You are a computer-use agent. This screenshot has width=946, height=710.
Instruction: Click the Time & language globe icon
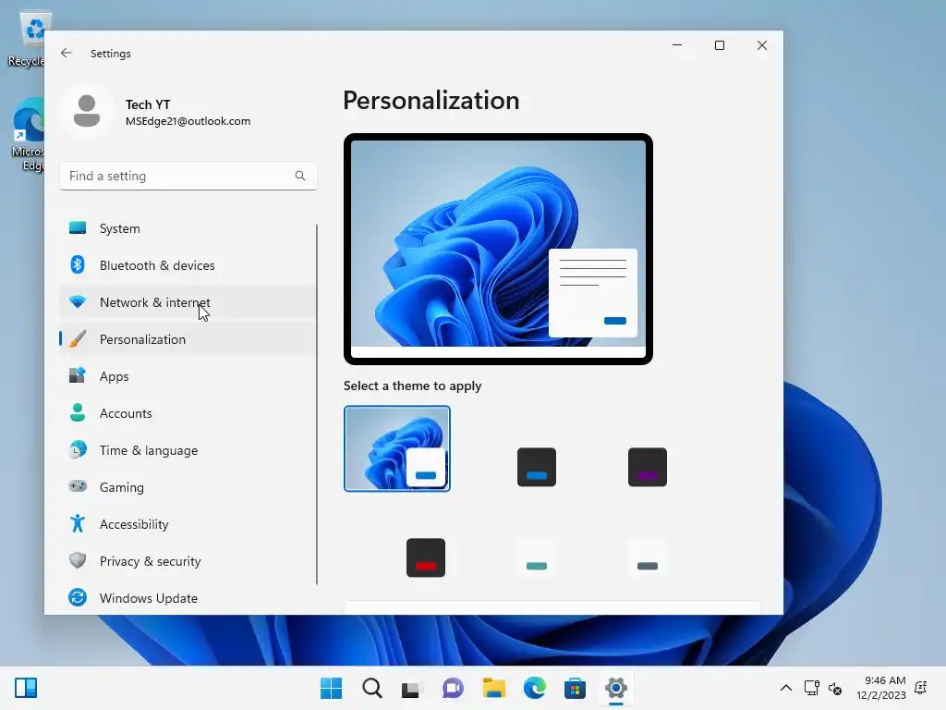[78, 450]
